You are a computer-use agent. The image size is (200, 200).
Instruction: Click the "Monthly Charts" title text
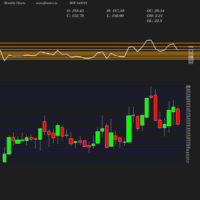pos(15,3)
